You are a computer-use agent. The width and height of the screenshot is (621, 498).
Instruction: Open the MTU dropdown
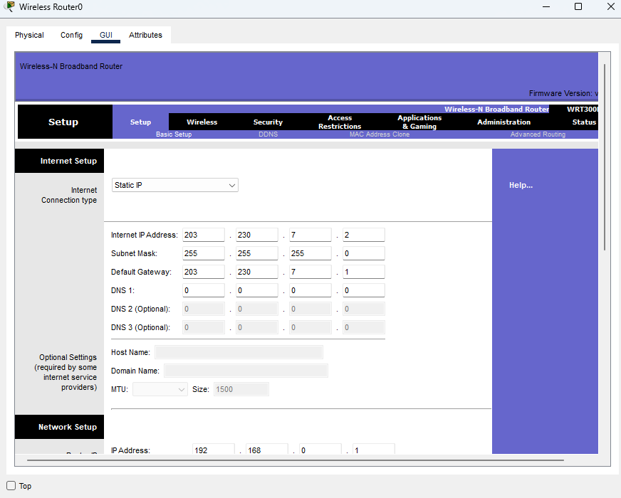click(160, 389)
